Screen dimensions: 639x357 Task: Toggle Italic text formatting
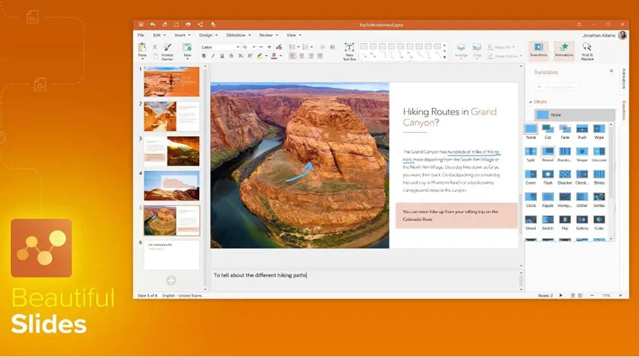point(213,56)
